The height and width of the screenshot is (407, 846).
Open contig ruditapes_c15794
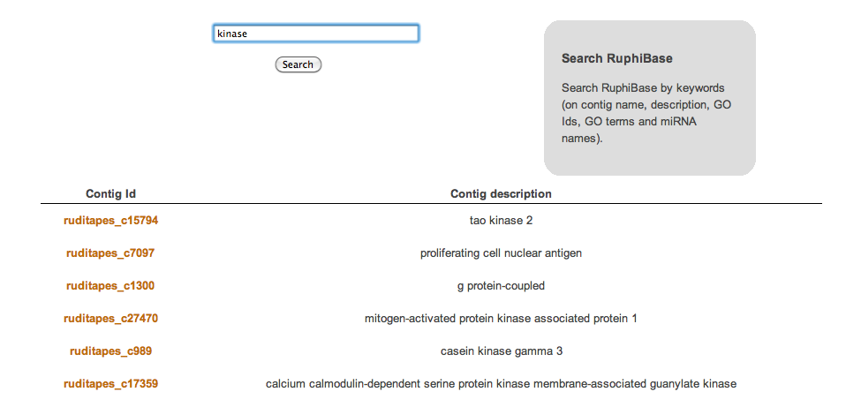click(x=110, y=221)
